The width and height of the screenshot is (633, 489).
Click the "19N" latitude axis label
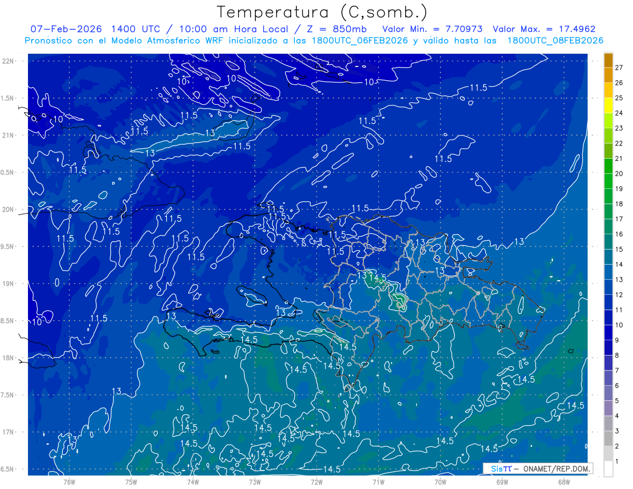[x=8, y=283]
